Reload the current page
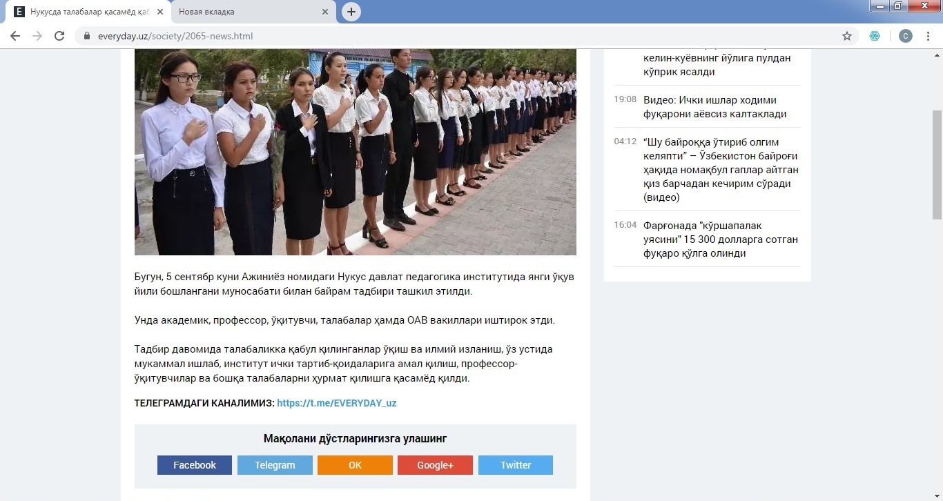This screenshot has width=943, height=501. pyautogui.click(x=59, y=36)
